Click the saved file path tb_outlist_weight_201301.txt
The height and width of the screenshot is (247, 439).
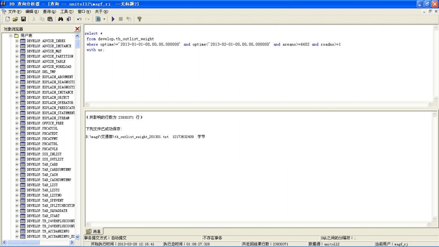(127, 137)
